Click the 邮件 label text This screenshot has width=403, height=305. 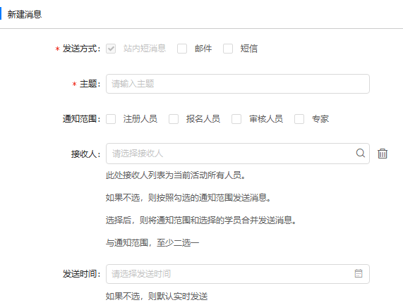(x=203, y=49)
